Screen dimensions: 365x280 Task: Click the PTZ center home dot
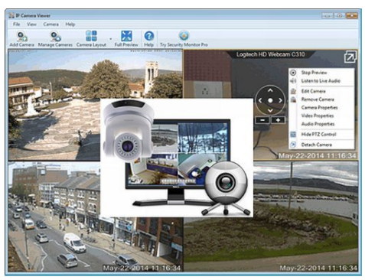pyautogui.click(x=270, y=100)
